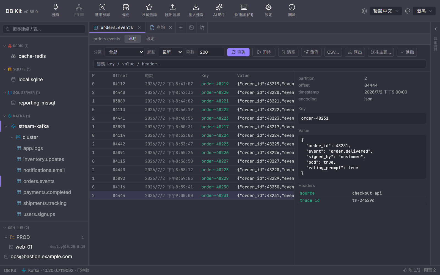
Task: Click the 清空 clear button
Action: point(288,52)
